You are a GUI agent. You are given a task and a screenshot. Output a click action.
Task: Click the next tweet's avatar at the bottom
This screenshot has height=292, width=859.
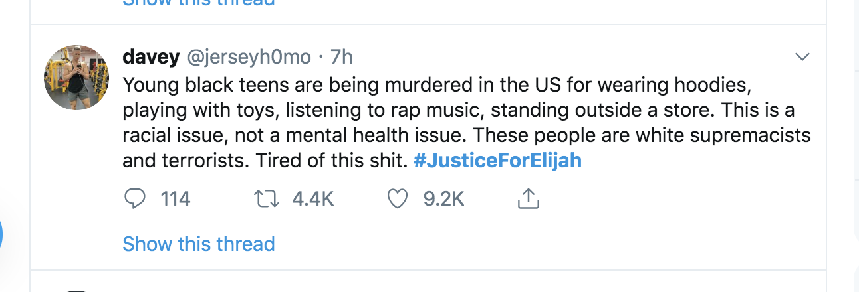pyautogui.click(x=76, y=289)
